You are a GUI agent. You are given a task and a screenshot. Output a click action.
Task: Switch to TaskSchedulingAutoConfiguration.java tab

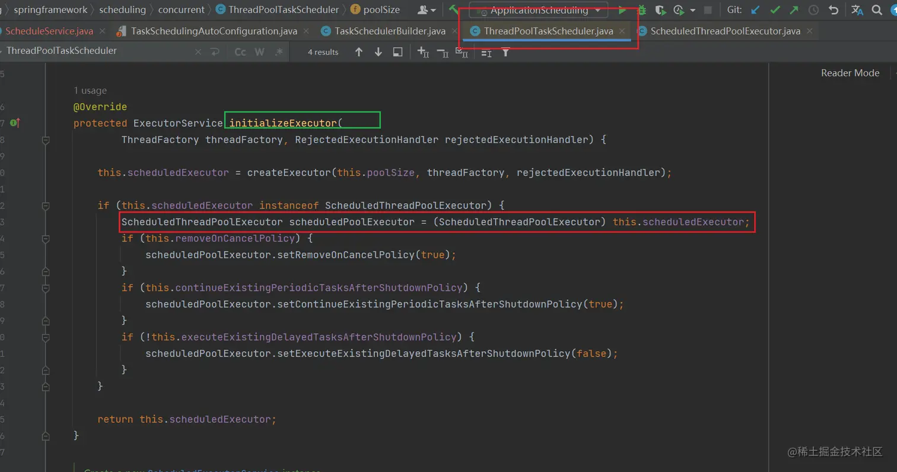(x=213, y=31)
